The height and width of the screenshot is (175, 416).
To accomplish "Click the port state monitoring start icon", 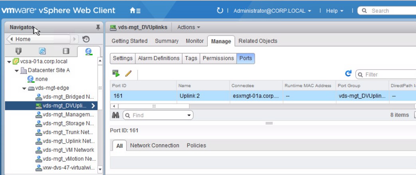I will [x=116, y=74].
